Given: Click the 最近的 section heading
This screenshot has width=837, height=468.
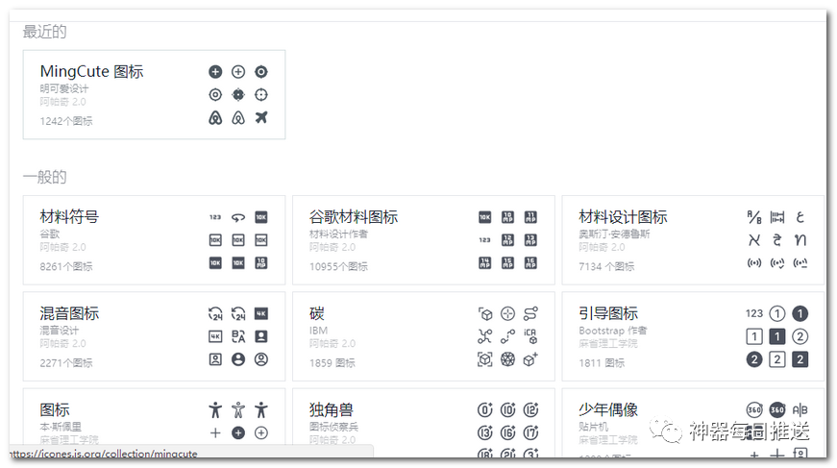Looking at the screenshot, I should point(45,32).
